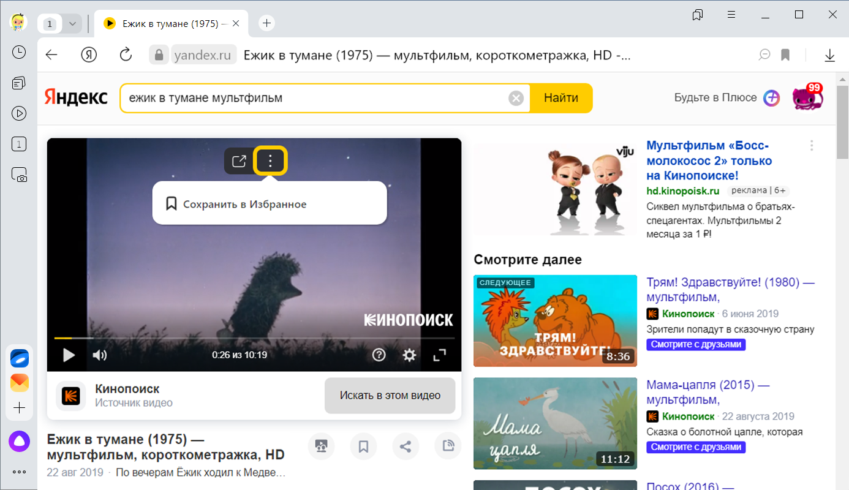The height and width of the screenshot is (490, 849).
Task: Click the circular icon to the right of the share button
Action: coord(448,447)
